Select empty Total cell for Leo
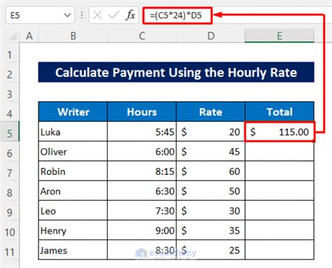 (x=279, y=211)
